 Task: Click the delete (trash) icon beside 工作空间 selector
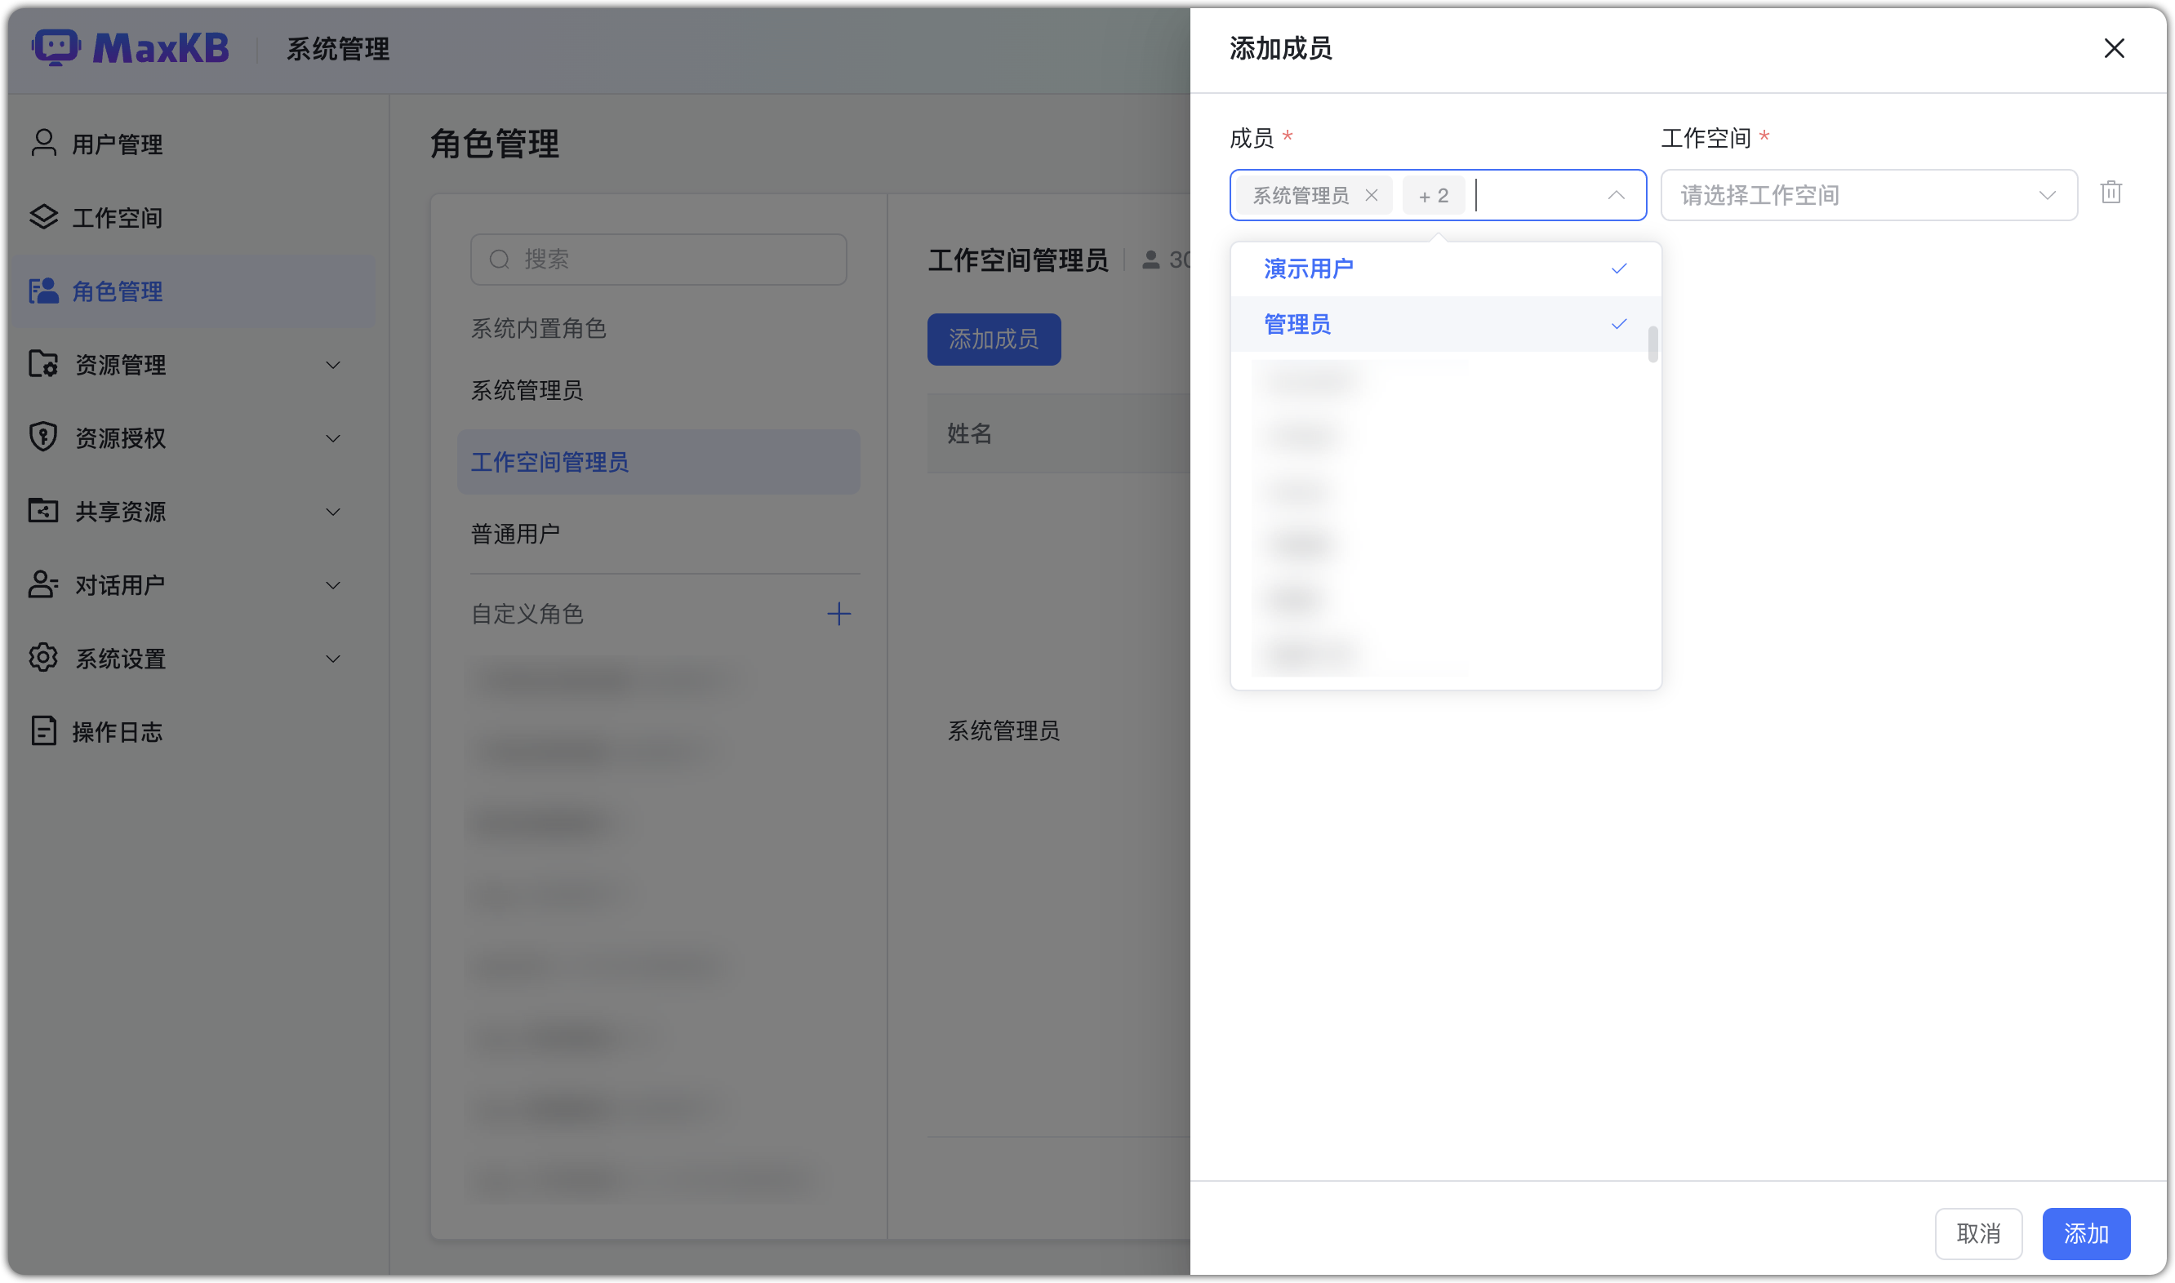click(2112, 193)
